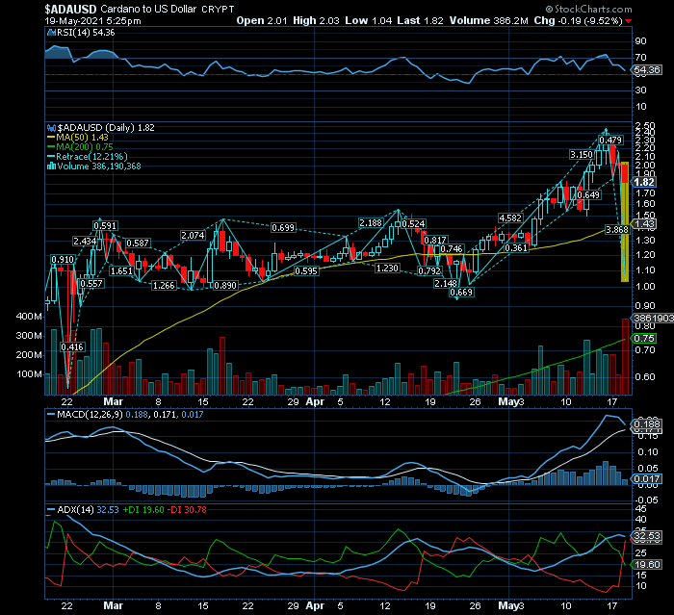Click the 3.868 retrace label
This screenshot has width=674, height=615.
[x=617, y=229]
